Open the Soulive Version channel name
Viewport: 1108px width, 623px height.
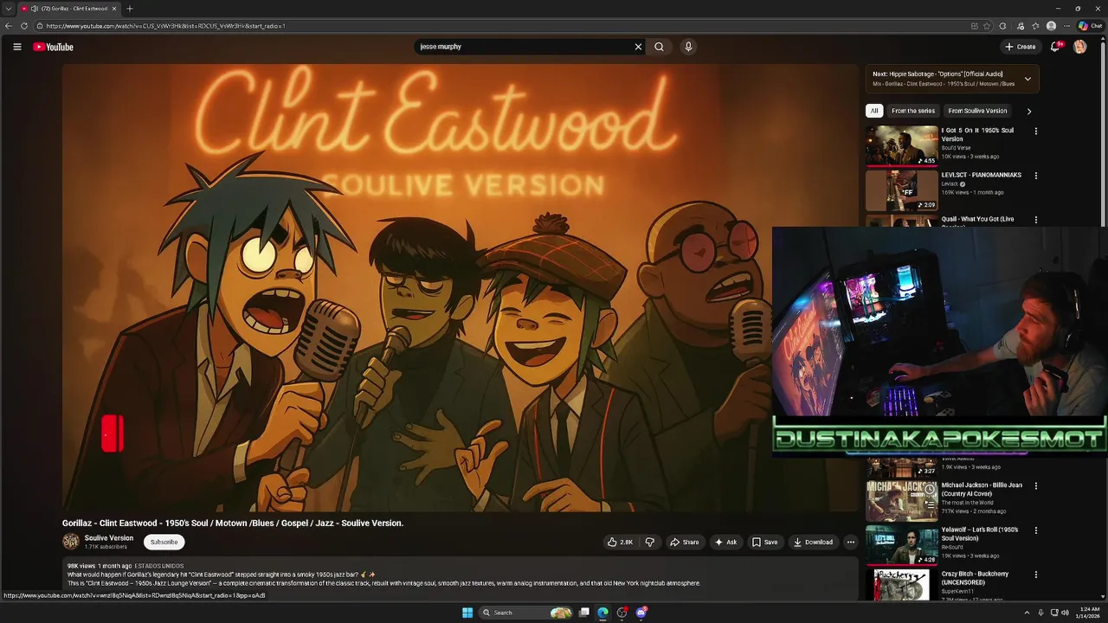tap(109, 538)
